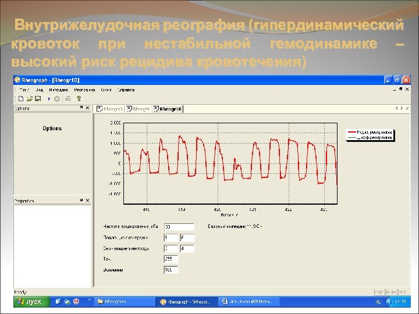Expand Quick Launch overflow chevron
419x314 pixels.
click(89, 299)
